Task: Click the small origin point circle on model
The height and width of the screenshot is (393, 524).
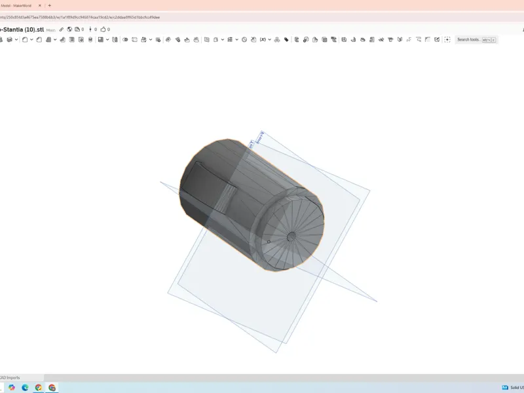Action: tap(269, 242)
